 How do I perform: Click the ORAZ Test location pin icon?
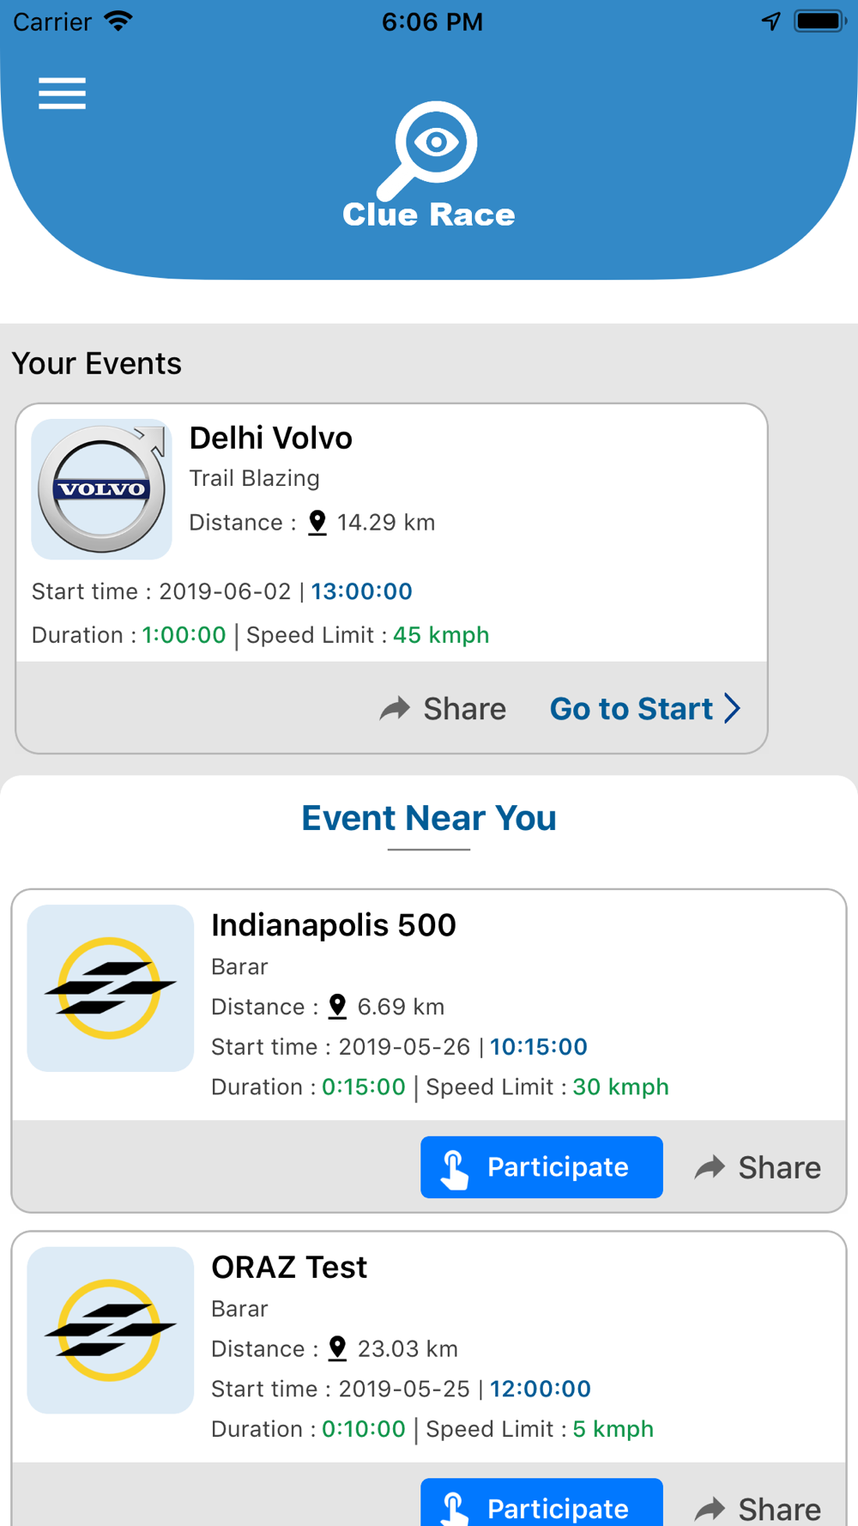point(338,1348)
